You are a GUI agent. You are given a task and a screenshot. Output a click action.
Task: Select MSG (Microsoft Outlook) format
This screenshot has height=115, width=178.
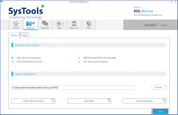point(13,62)
